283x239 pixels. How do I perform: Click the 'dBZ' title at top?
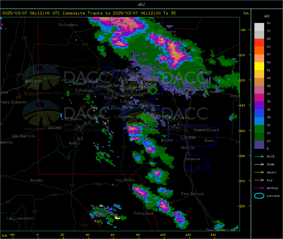[141, 5]
